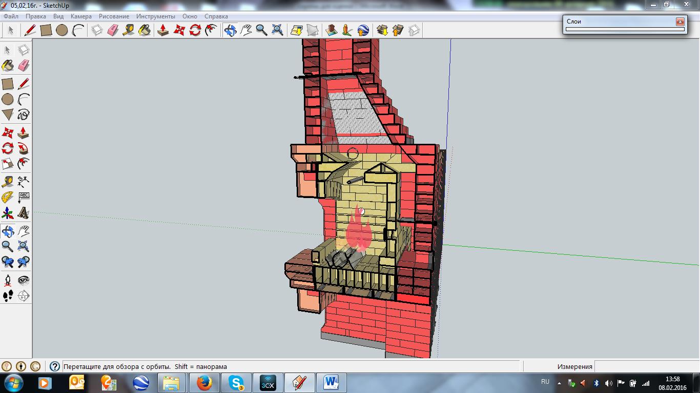Viewport: 700px width, 393px height.
Task: Select the Freehand drawing tool
Action: point(24,115)
